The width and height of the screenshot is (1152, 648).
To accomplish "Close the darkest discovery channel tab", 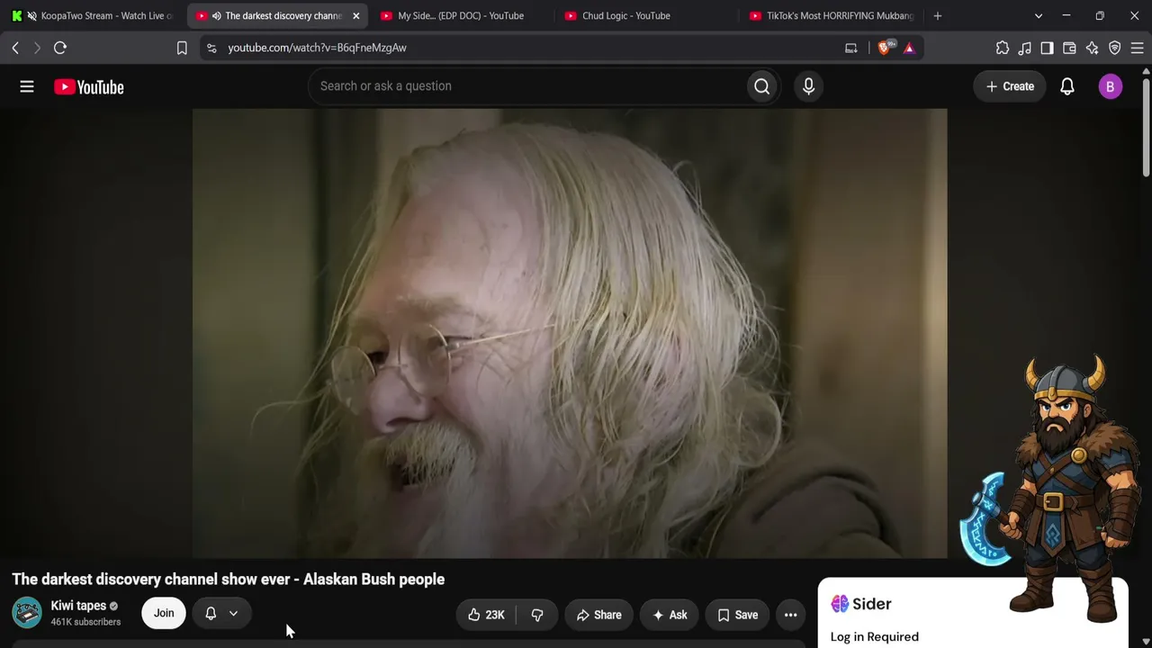I will [x=355, y=15].
